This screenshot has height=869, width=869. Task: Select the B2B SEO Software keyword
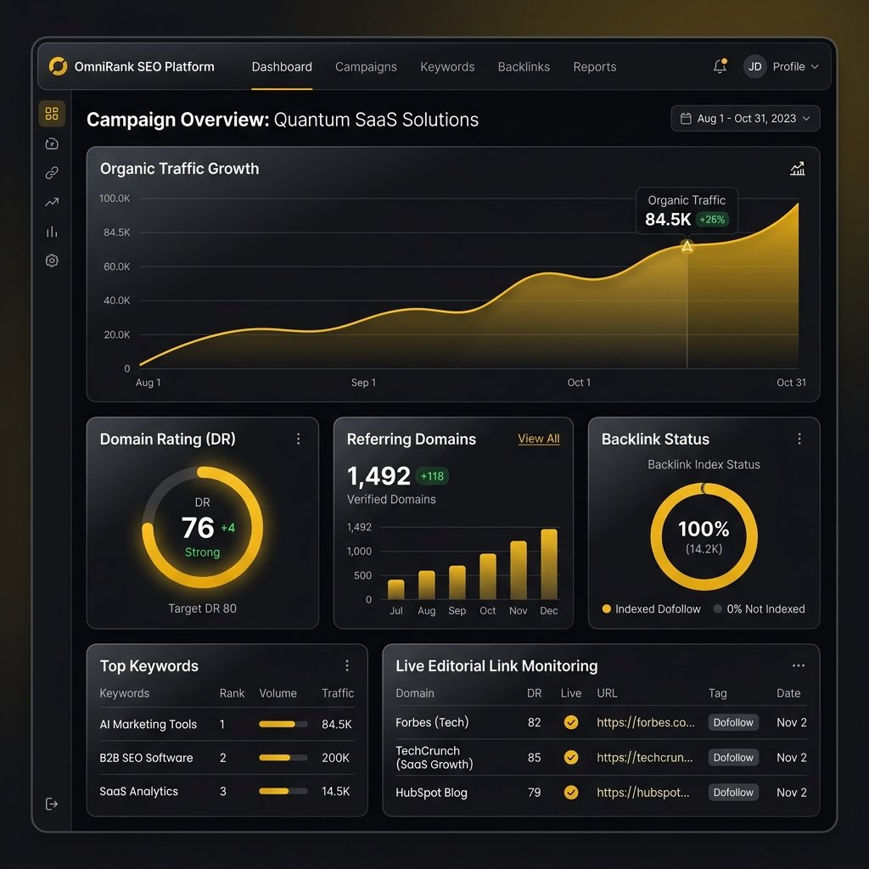(146, 758)
